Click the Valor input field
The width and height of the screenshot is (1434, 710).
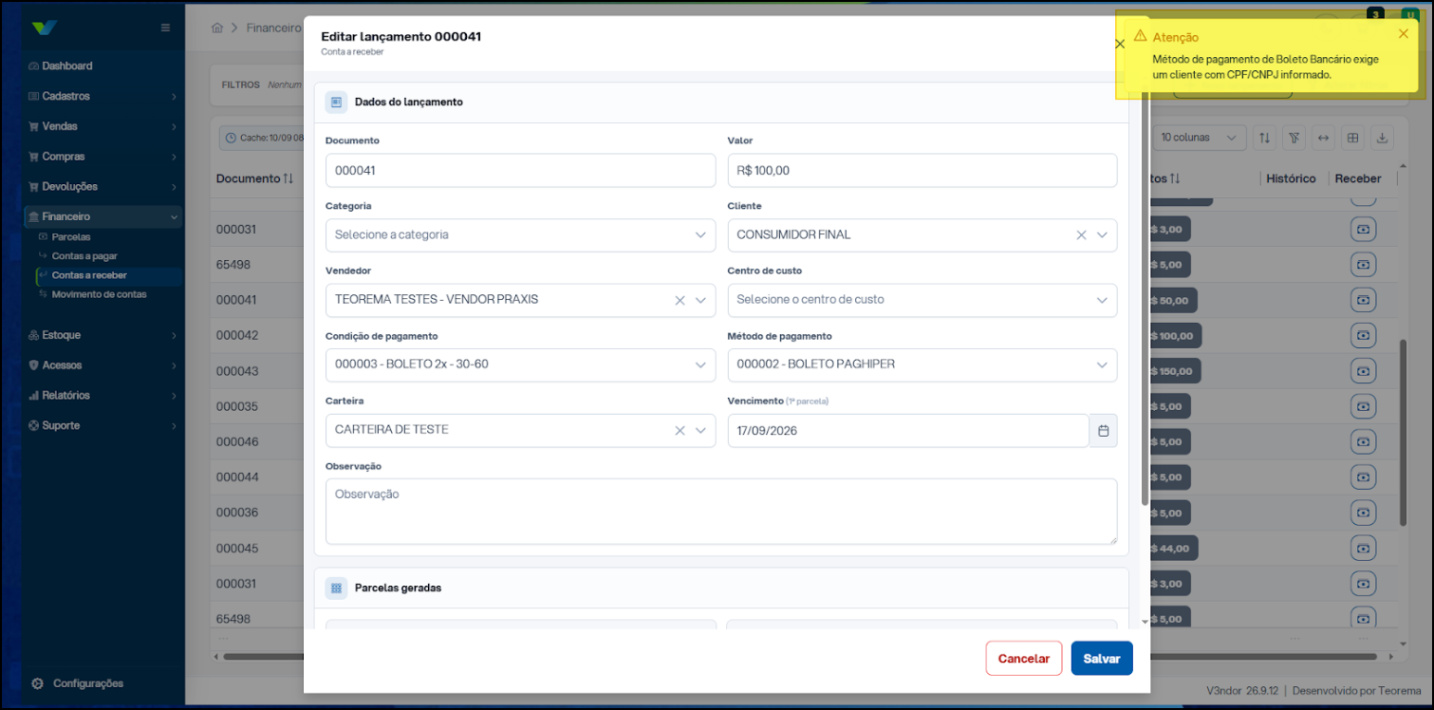922,171
